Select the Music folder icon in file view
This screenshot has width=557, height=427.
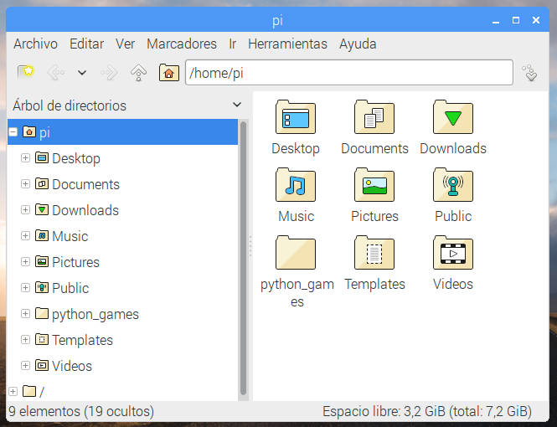coord(296,185)
